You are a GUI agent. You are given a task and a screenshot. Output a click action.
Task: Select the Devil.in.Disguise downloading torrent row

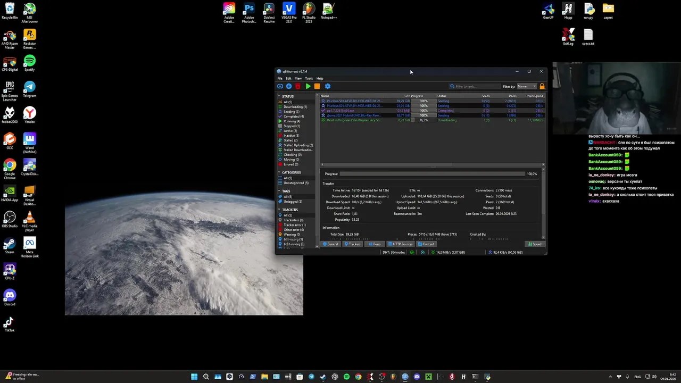tap(432, 120)
